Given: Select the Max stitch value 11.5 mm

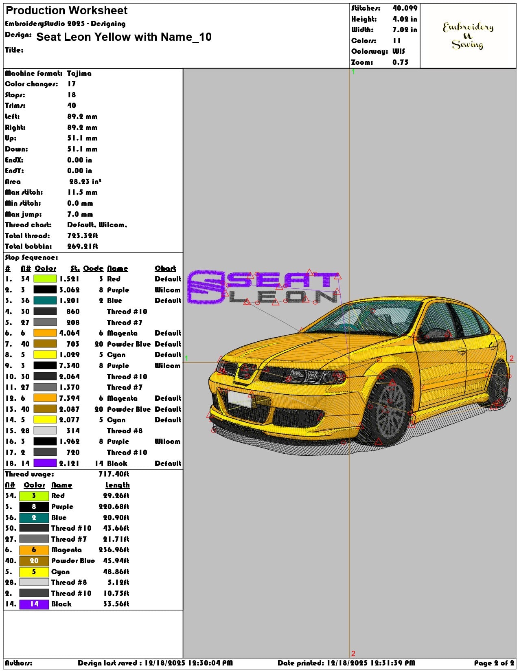Looking at the screenshot, I should (x=83, y=192).
